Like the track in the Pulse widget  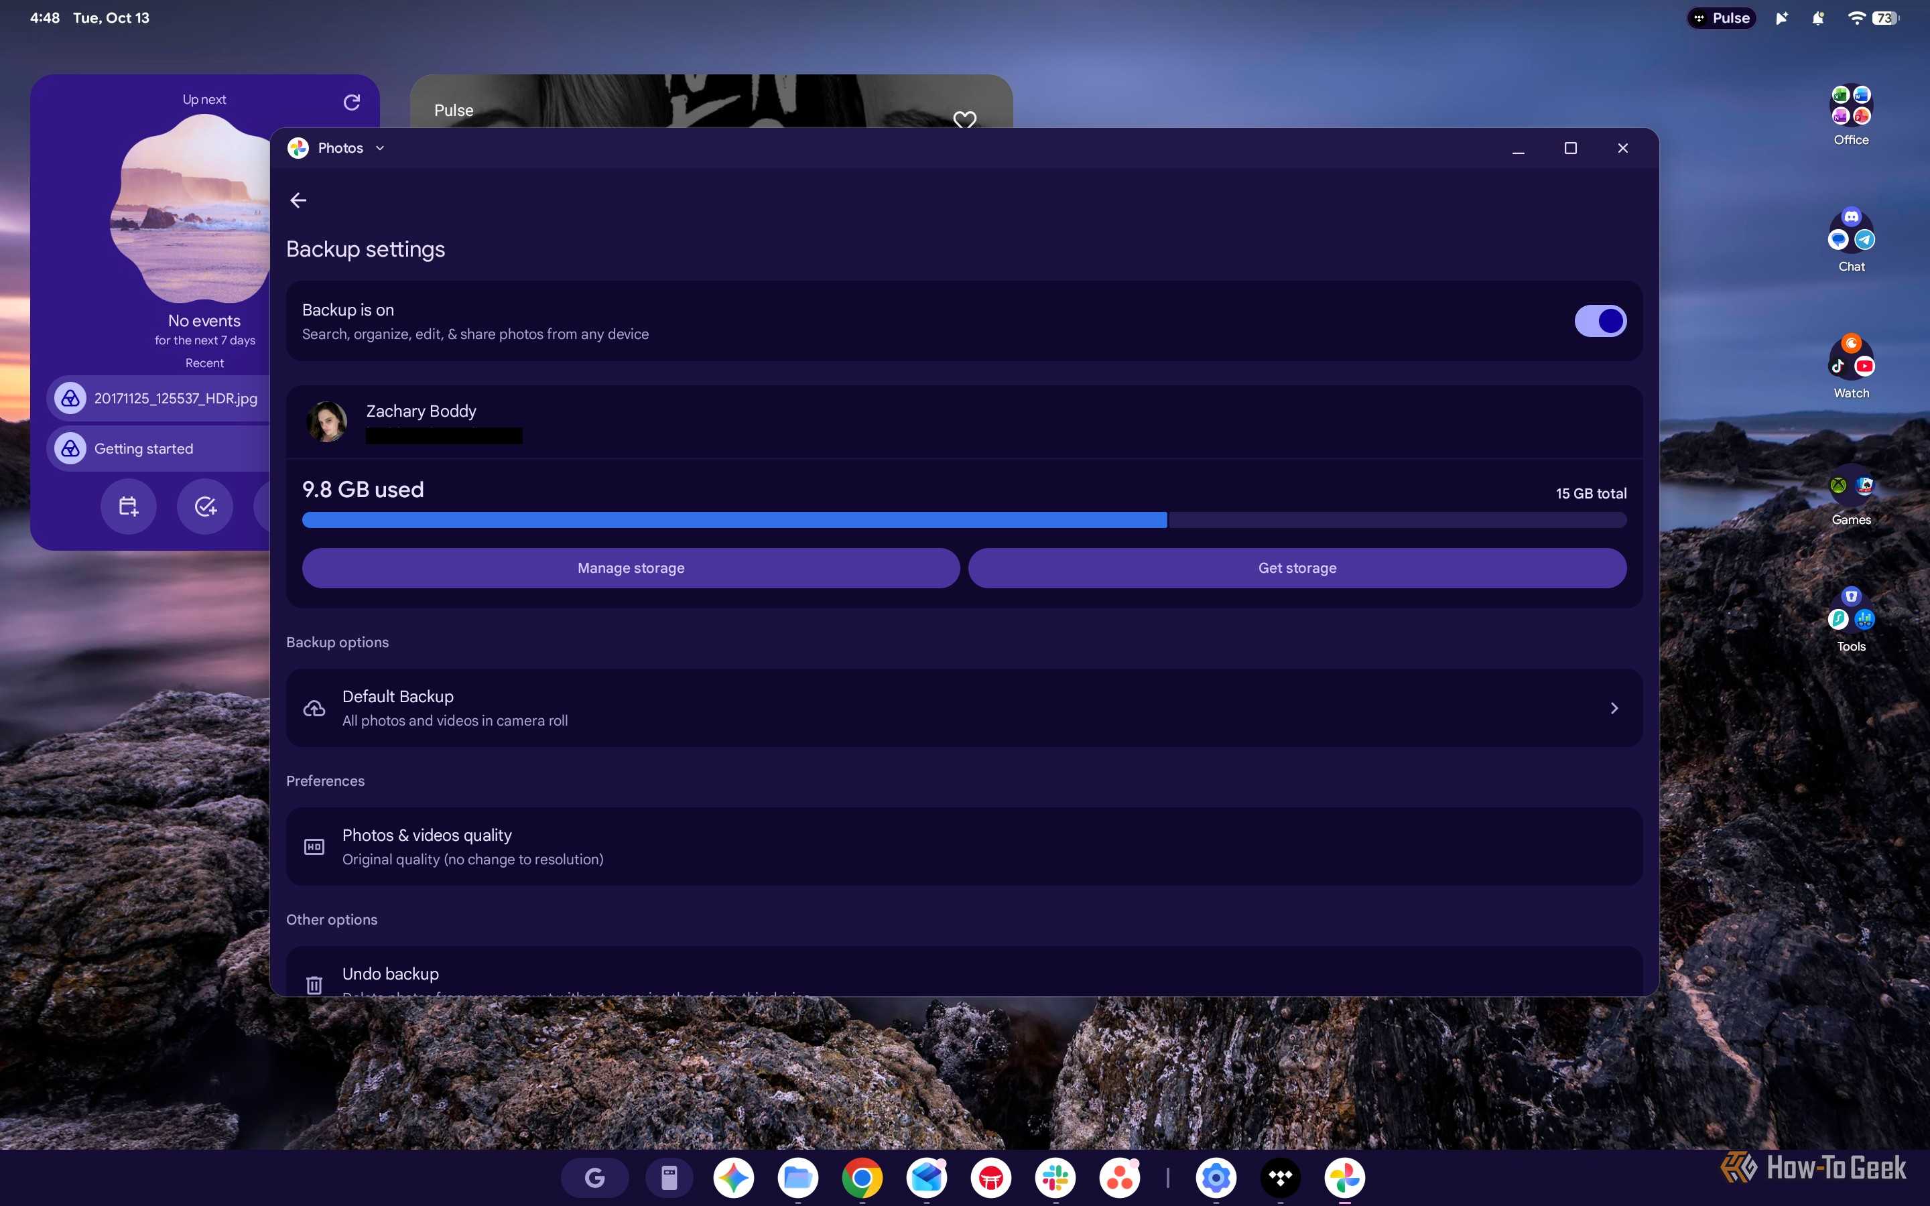965,120
